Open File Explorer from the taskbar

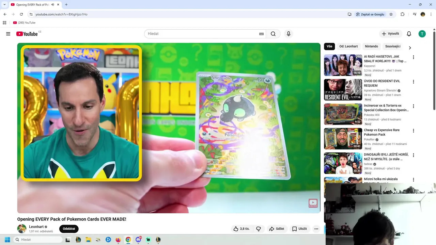[88, 240]
